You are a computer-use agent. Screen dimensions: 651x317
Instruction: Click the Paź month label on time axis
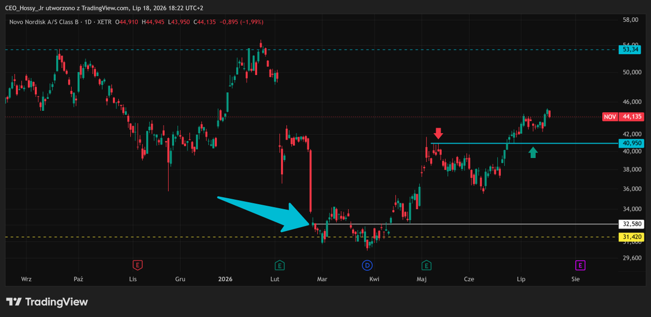(x=79, y=279)
